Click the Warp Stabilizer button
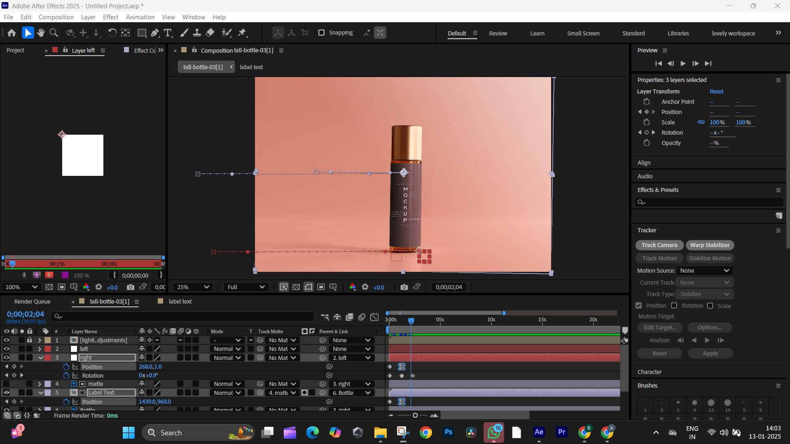The width and height of the screenshot is (790, 444). tap(710, 245)
